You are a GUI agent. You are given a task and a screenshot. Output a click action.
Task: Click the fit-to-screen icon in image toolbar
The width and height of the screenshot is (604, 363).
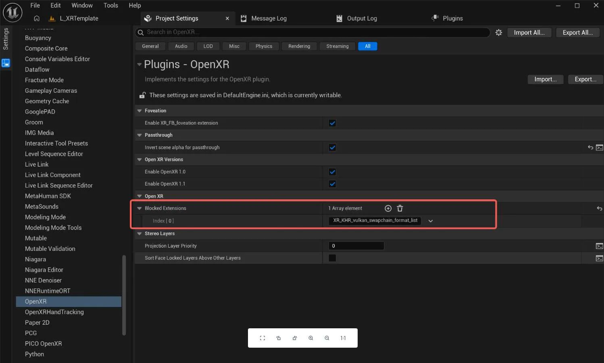pos(262,338)
